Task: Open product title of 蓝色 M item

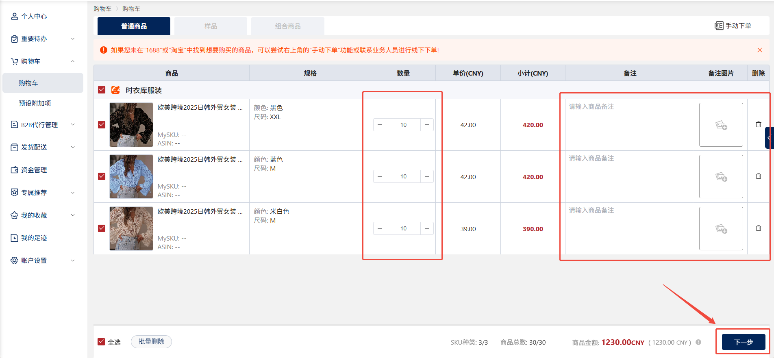Action: tap(200, 159)
